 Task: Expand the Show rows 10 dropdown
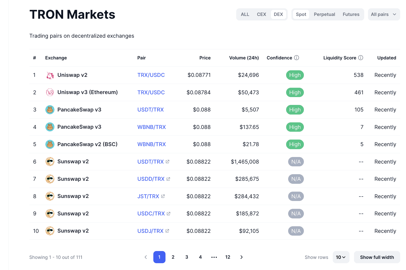(x=341, y=257)
